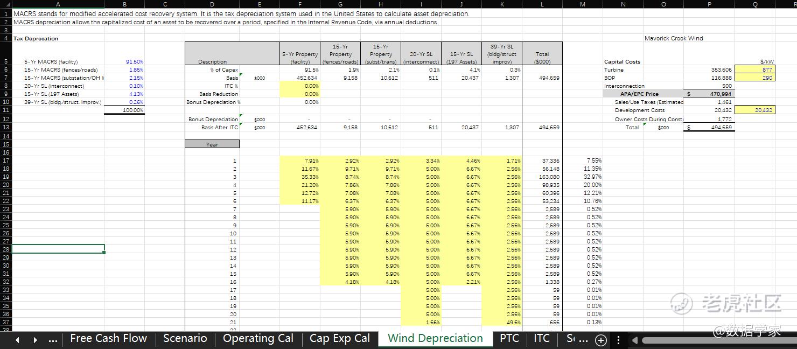Open the ITC sheet tab

click(541, 338)
